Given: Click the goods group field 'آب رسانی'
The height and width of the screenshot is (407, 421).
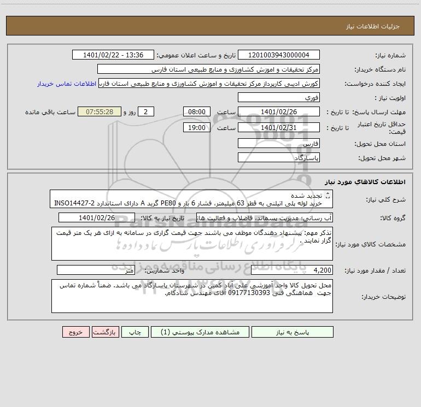Looking at the screenshot, I should 265,217.
